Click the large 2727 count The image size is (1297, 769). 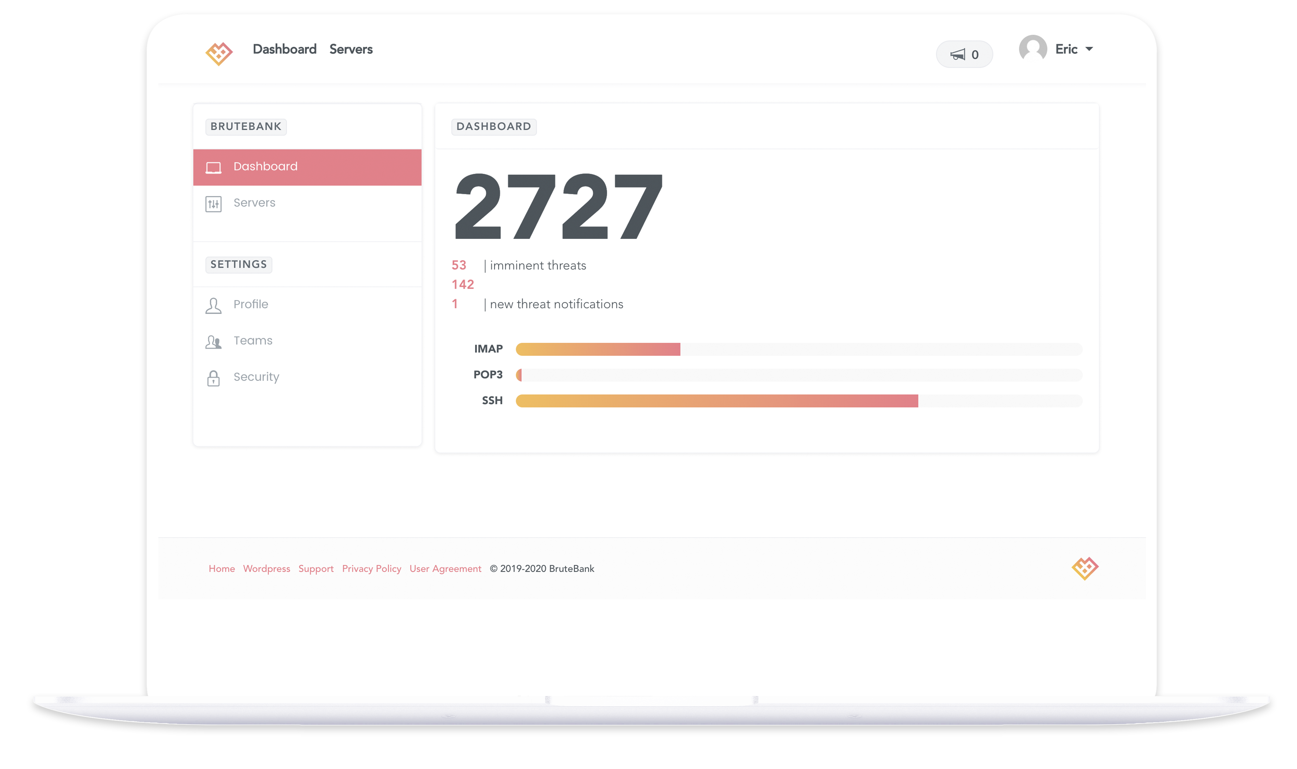[x=558, y=206]
